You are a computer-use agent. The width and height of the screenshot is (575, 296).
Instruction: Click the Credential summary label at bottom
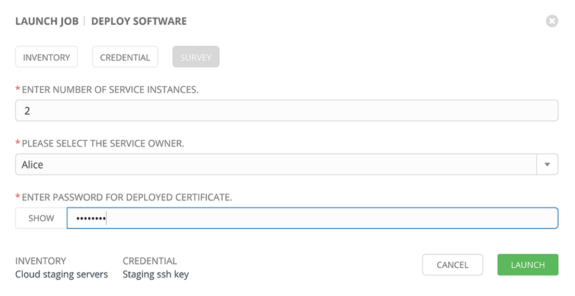(x=150, y=261)
